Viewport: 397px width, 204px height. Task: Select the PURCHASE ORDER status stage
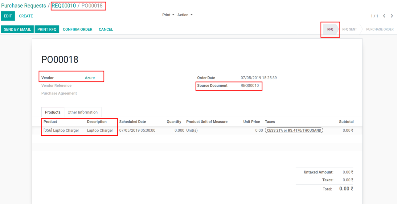coord(380,30)
